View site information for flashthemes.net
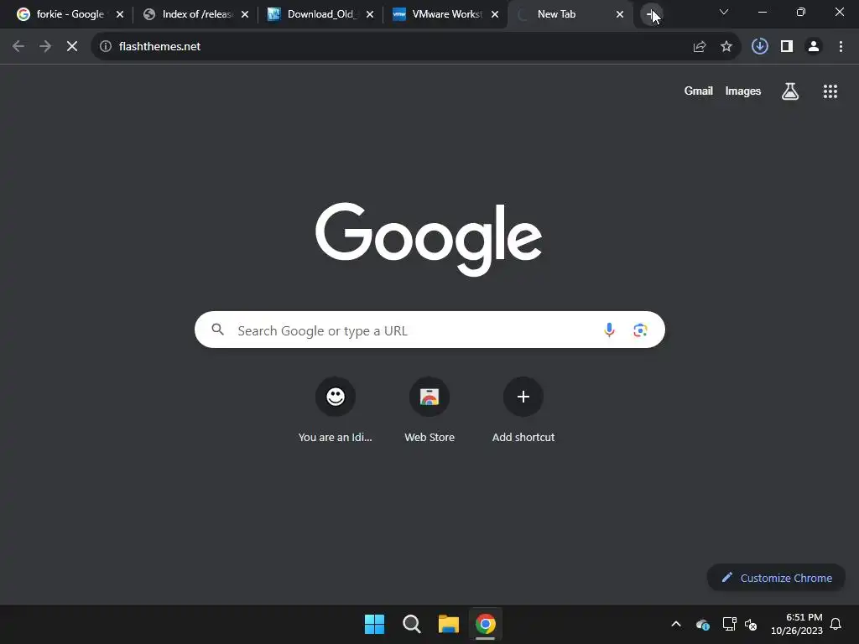859x644 pixels. click(x=106, y=47)
